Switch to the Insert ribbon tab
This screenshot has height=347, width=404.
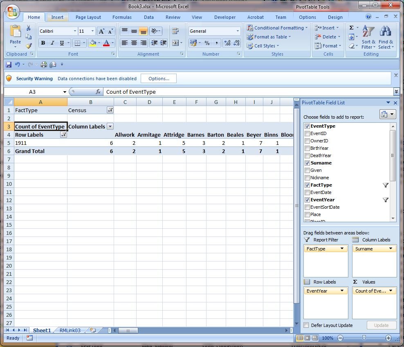click(x=57, y=17)
